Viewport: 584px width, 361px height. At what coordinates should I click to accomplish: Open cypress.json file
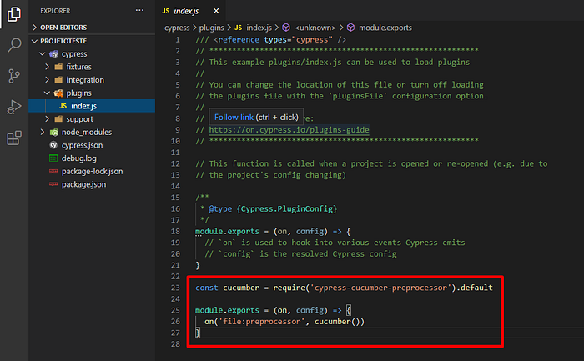[82, 145]
